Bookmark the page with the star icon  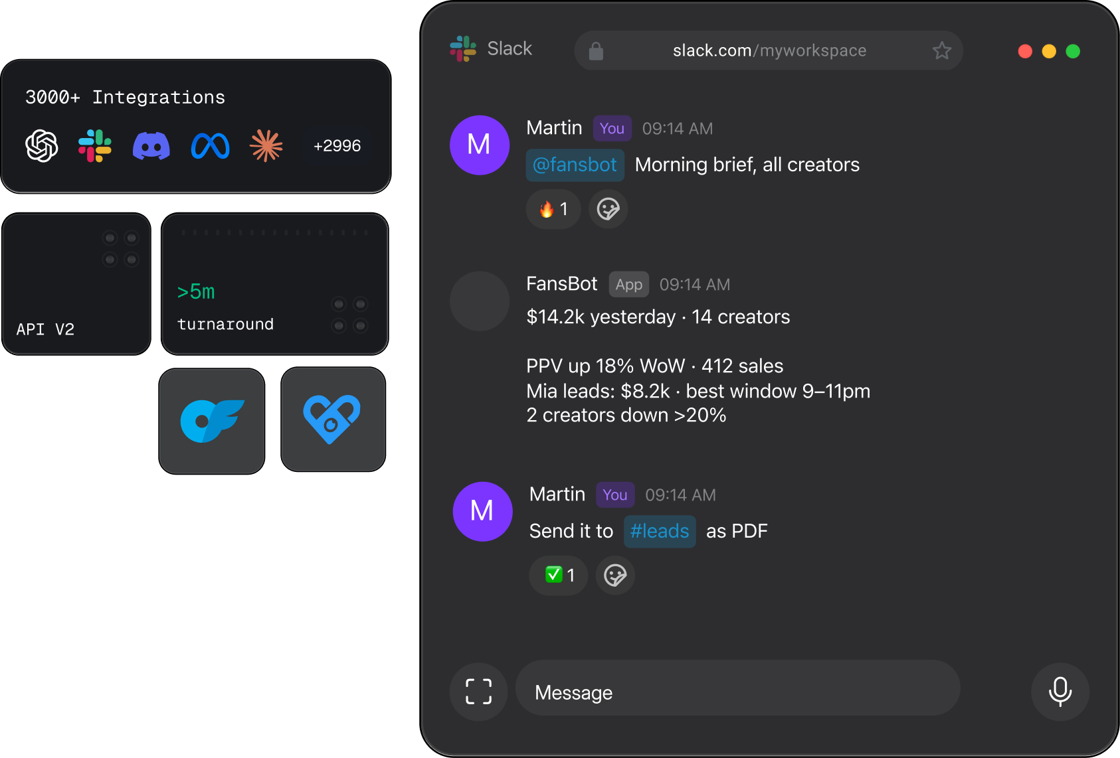(942, 50)
